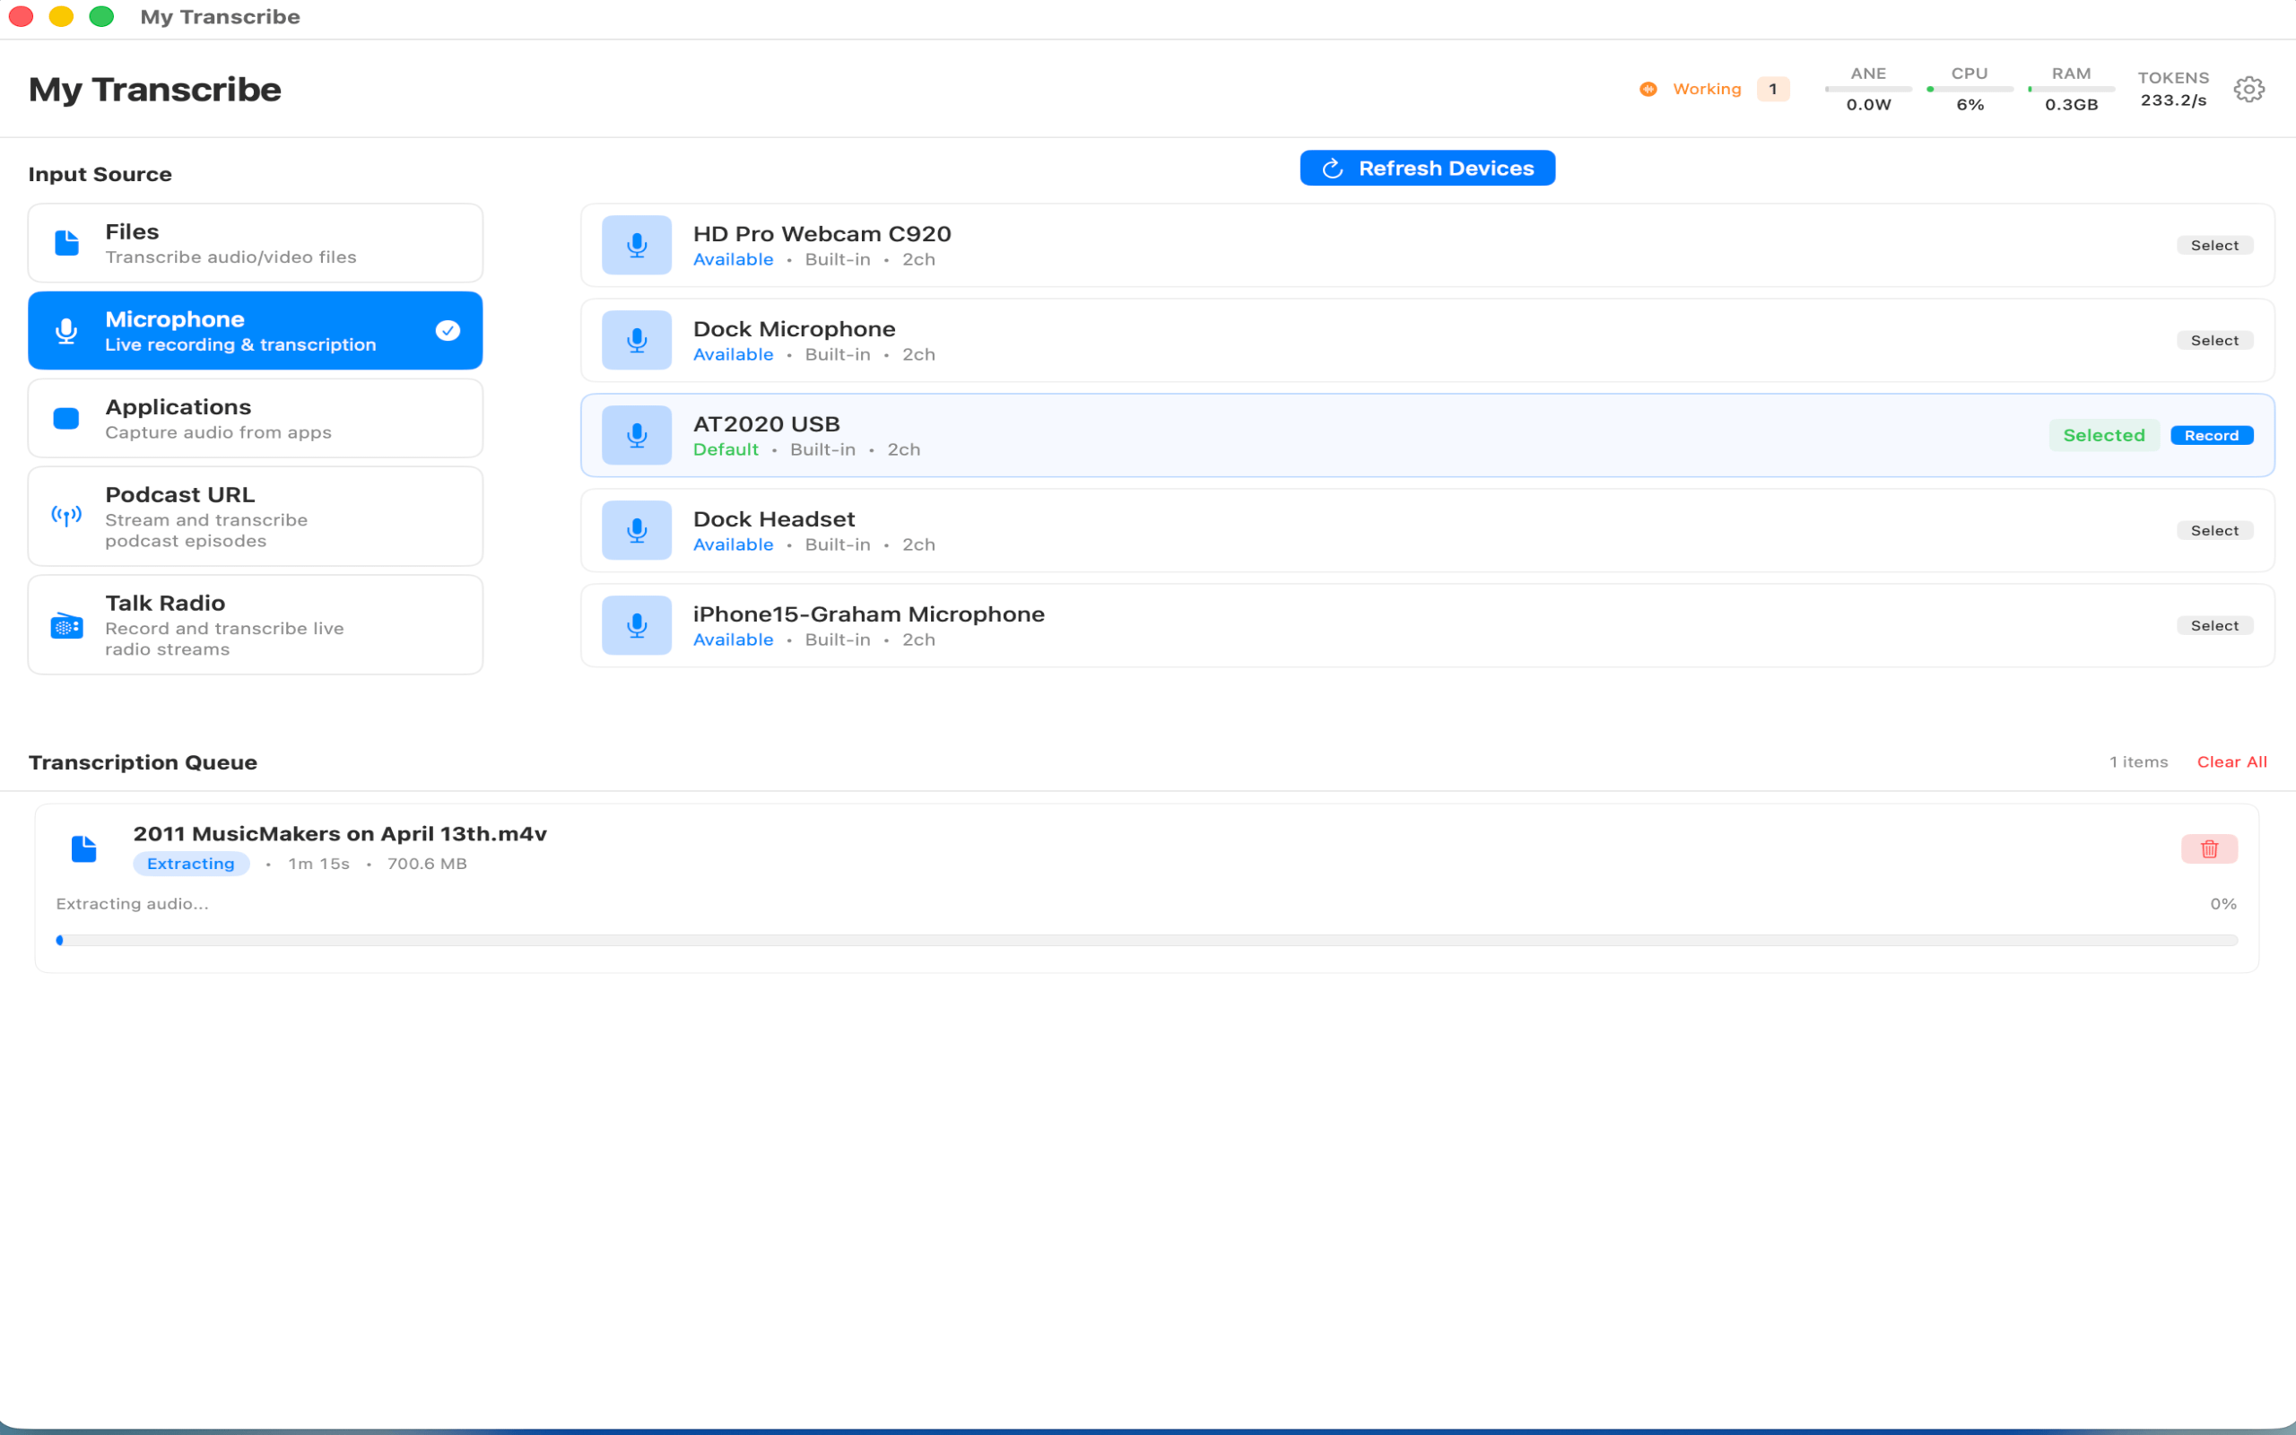Click the microphone icon beside AT2020 USB
Viewport: 2296px width, 1435px height.
(x=636, y=435)
